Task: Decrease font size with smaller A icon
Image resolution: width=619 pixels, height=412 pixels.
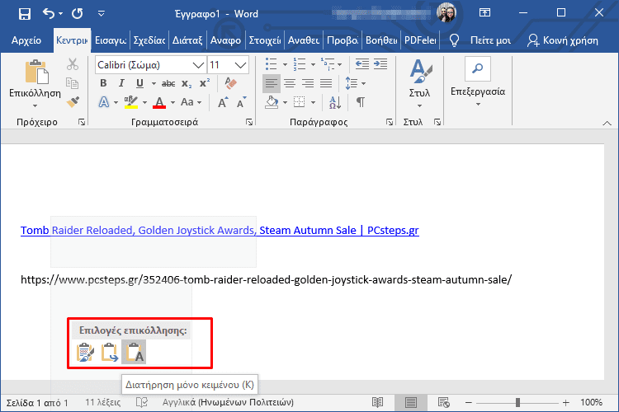Action: [241, 102]
